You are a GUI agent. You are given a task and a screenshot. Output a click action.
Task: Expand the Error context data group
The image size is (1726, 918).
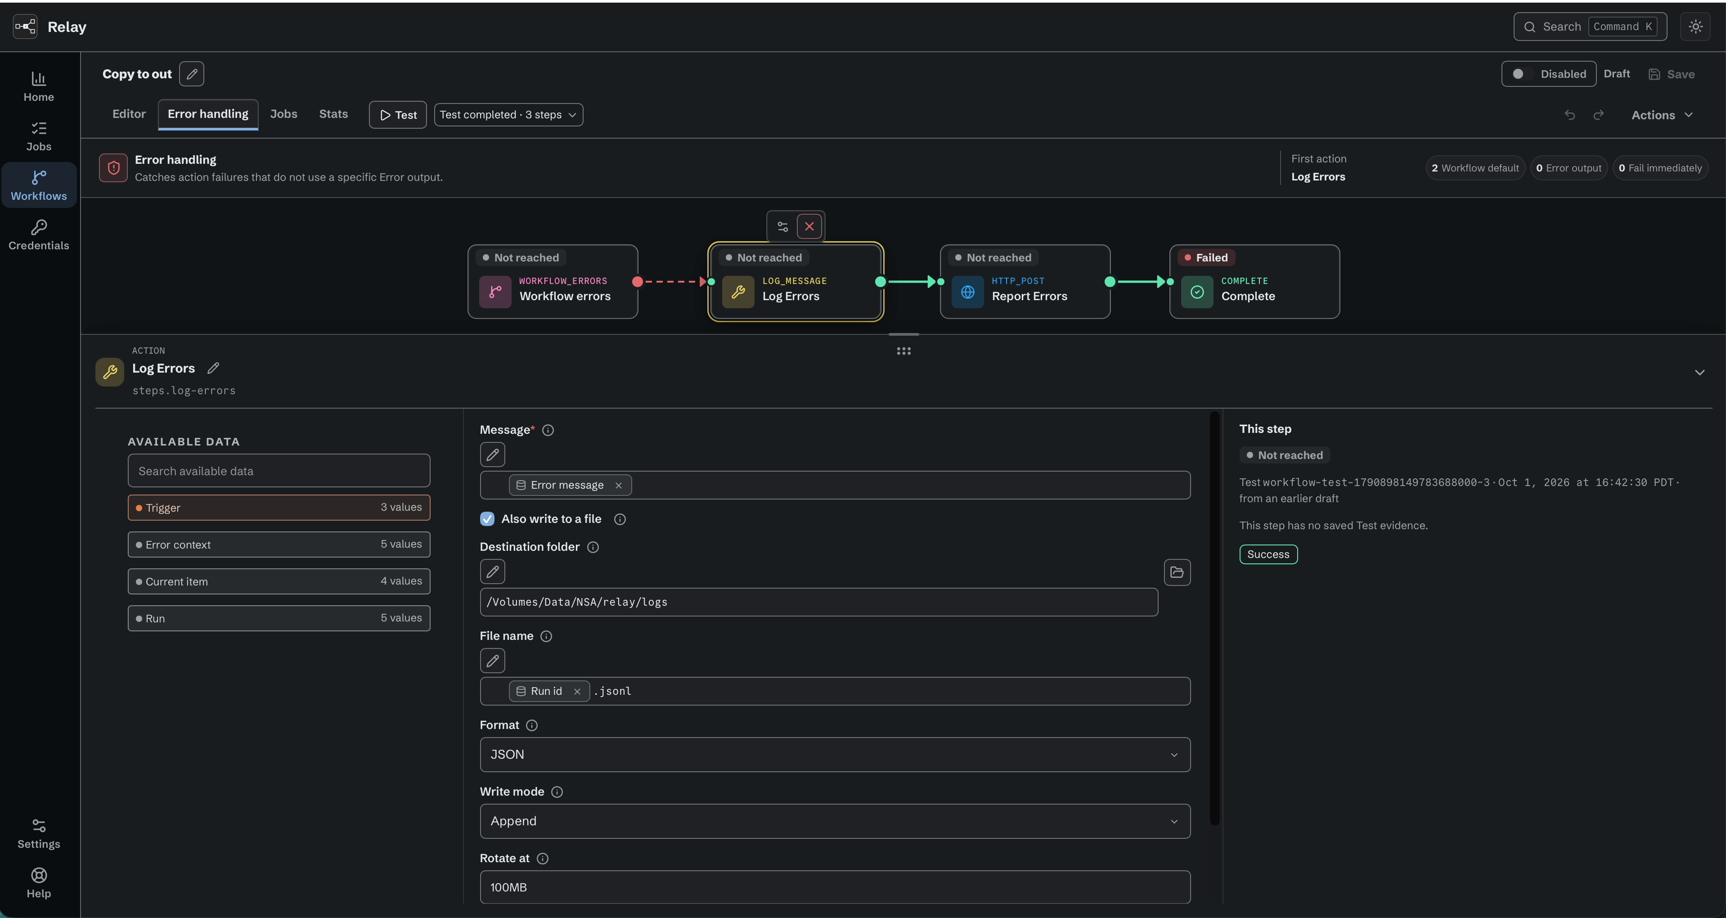pyautogui.click(x=279, y=544)
